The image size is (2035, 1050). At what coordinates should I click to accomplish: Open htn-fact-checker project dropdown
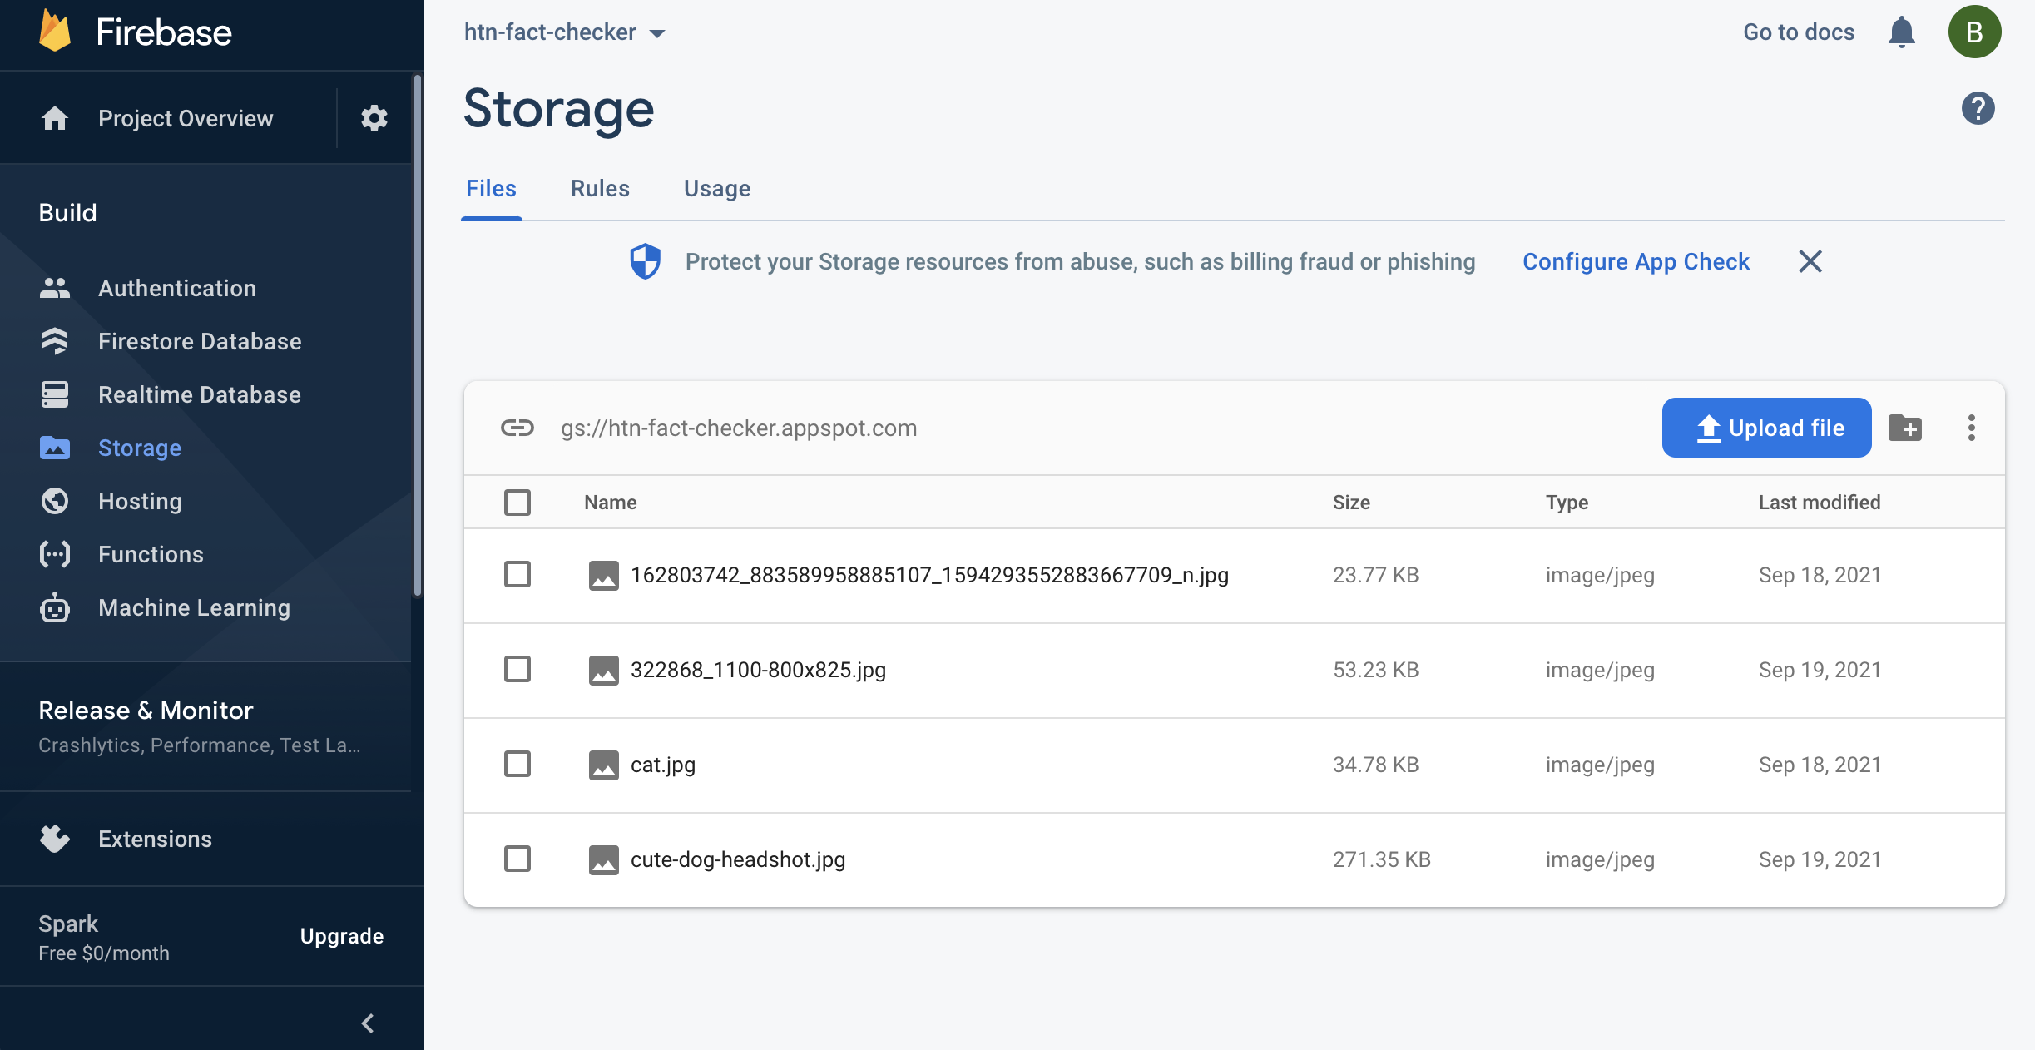[565, 32]
